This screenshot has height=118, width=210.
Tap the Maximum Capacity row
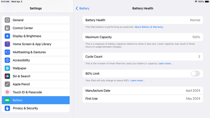click(143, 37)
